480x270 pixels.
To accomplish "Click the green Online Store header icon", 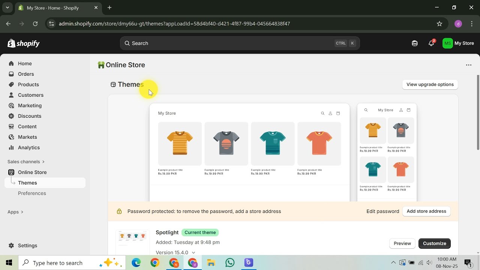I will click(x=101, y=65).
